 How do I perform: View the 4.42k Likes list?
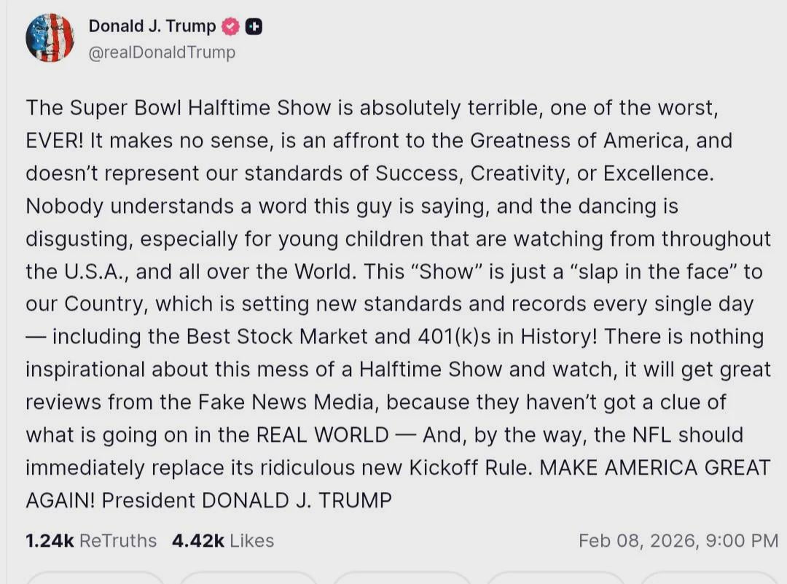(223, 540)
